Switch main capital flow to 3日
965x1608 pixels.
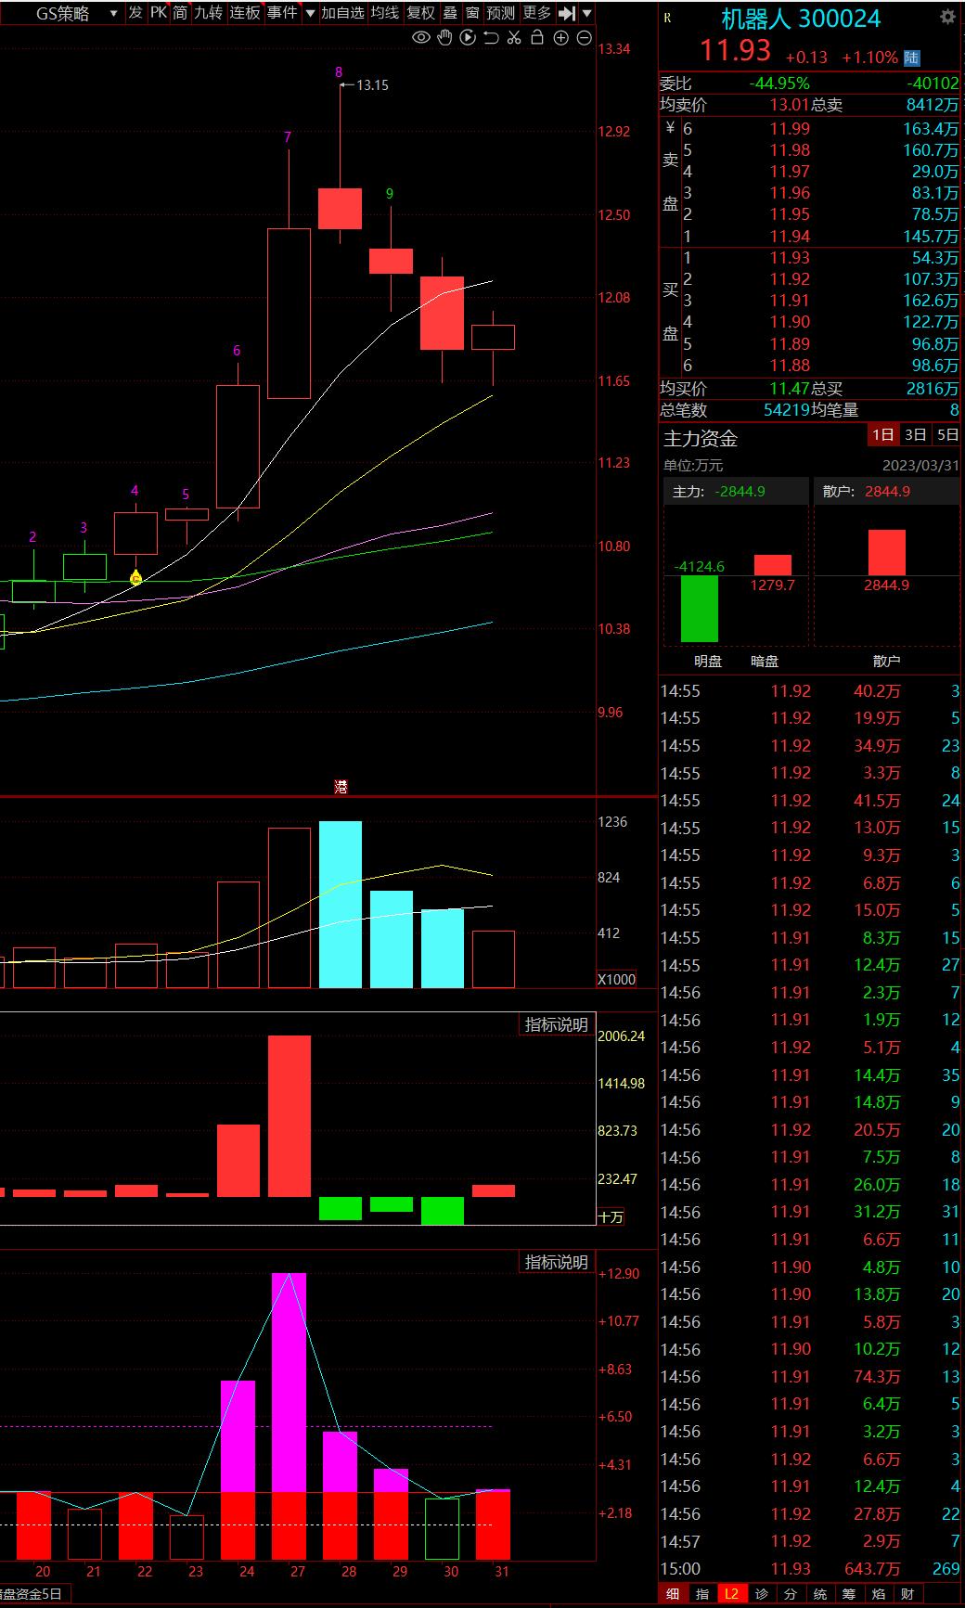pyautogui.click(x=915, y=434)
